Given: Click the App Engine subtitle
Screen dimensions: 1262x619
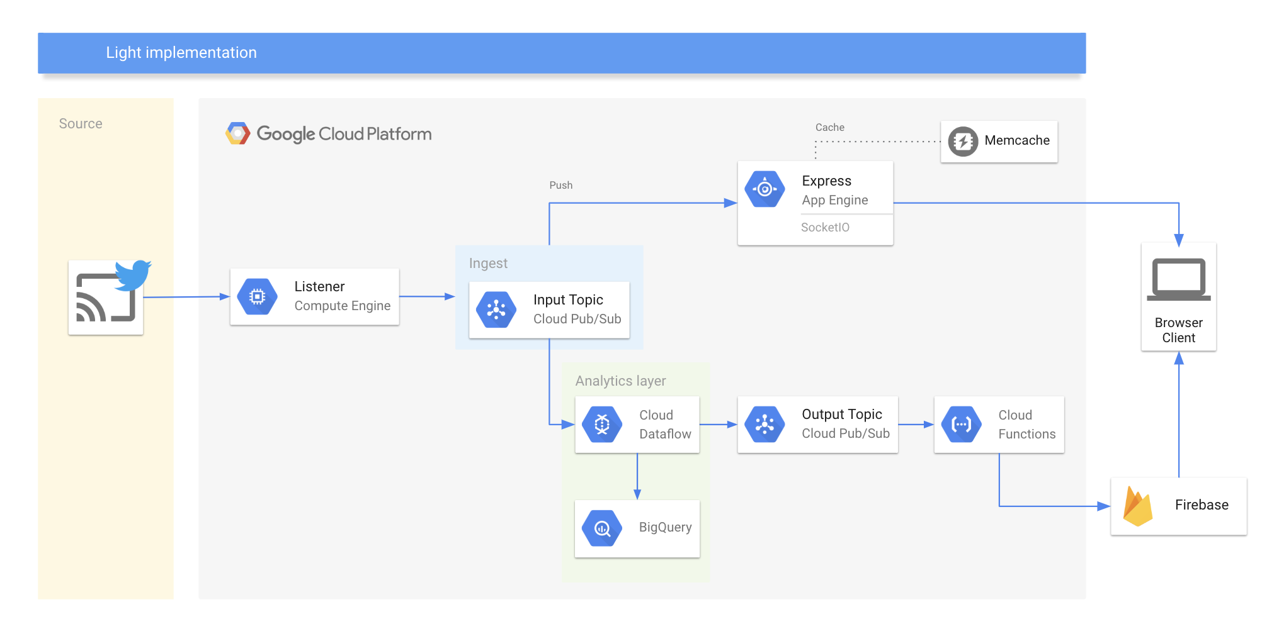Looking at the screenshot, I should (x=835, y=200).
